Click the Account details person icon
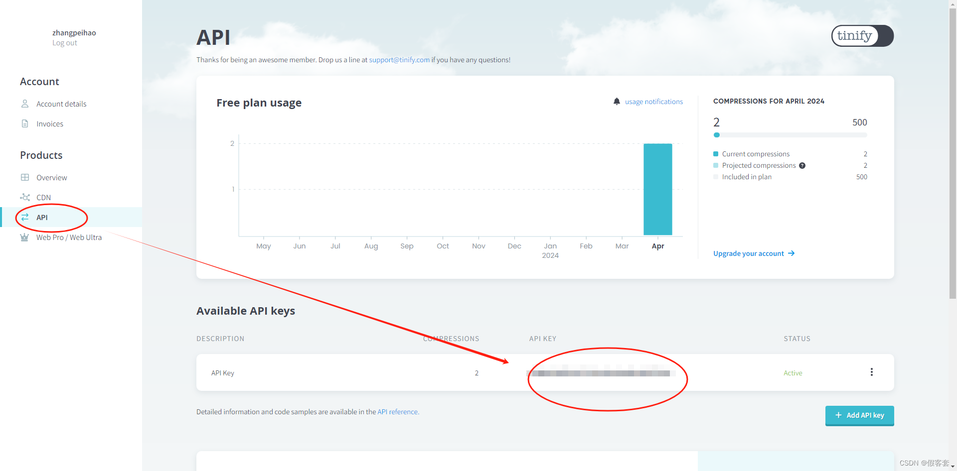 (25, 104)
